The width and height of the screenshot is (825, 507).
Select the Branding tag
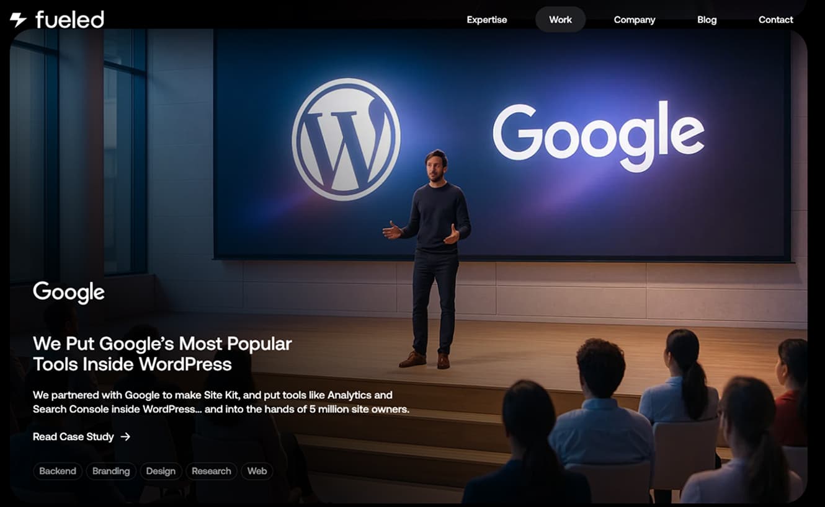pos(111,471)
